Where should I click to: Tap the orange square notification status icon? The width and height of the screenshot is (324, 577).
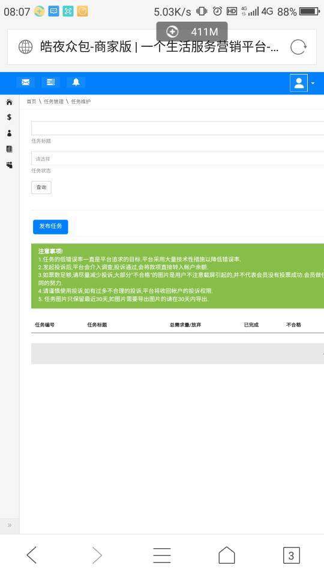click(82, 11)
